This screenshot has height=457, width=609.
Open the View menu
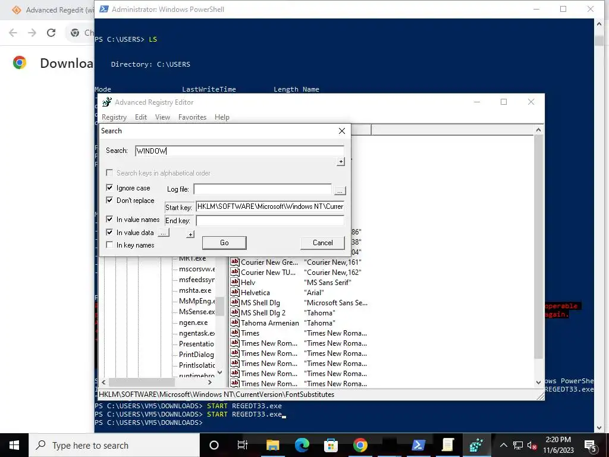(x=162, y=117)
